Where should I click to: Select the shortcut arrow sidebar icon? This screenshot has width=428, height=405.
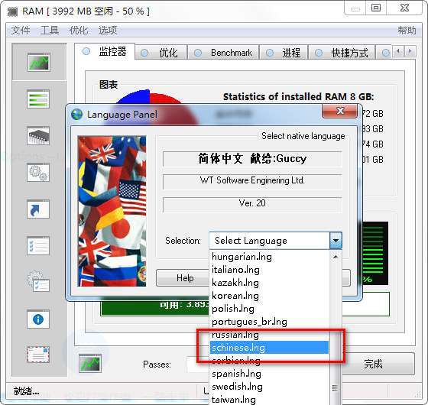[38, 209]
